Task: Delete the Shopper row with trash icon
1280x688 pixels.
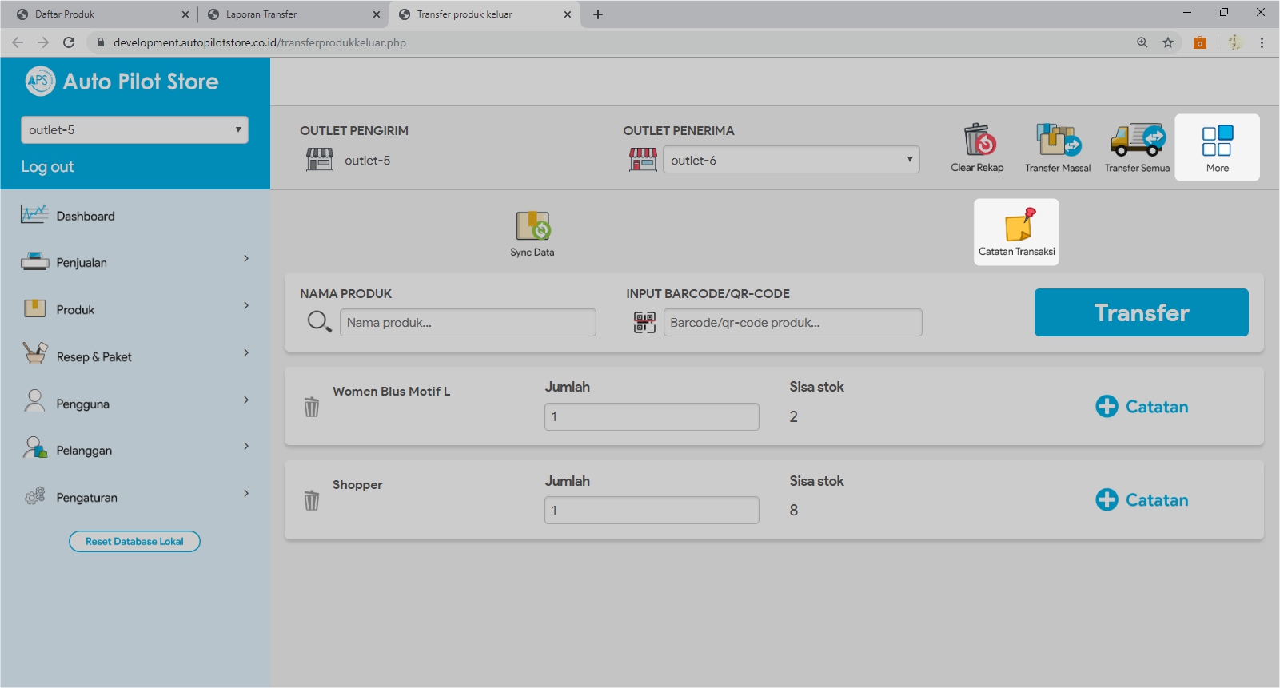Action: [312, 500]
